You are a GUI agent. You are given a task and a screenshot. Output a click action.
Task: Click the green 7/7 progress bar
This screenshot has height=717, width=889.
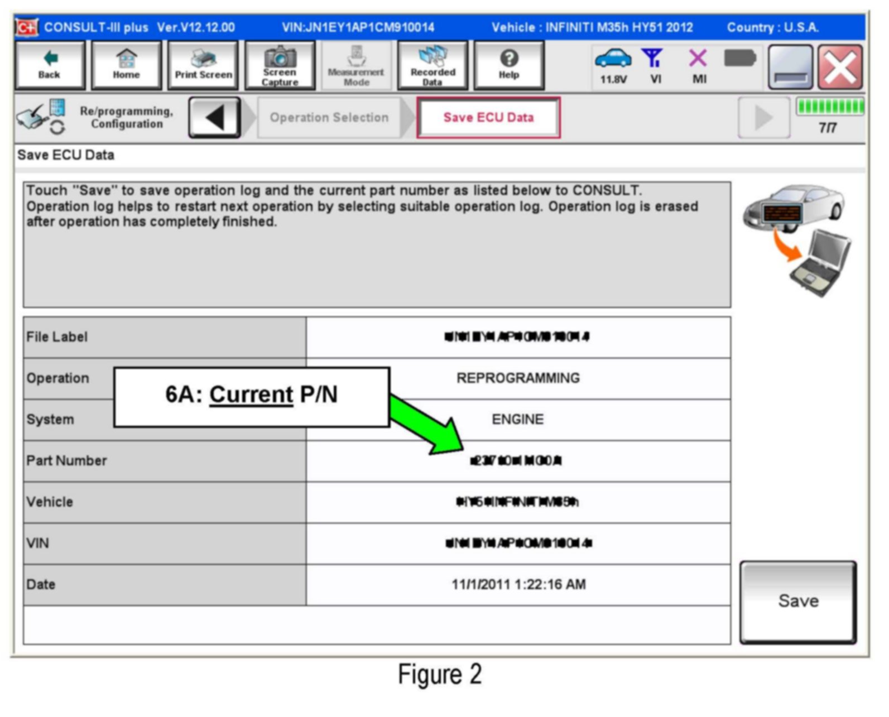coord(829,107)
